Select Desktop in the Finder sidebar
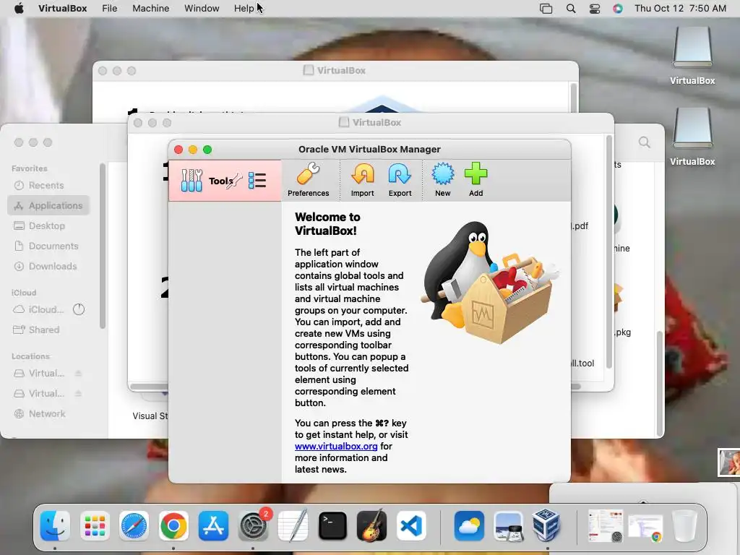The image size is (740, 555). pos(48,226)
